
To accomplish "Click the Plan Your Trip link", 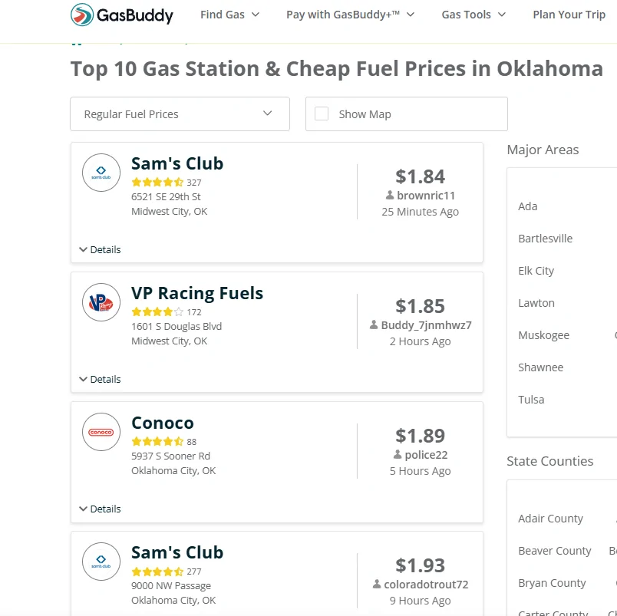I will click(569, 15).
